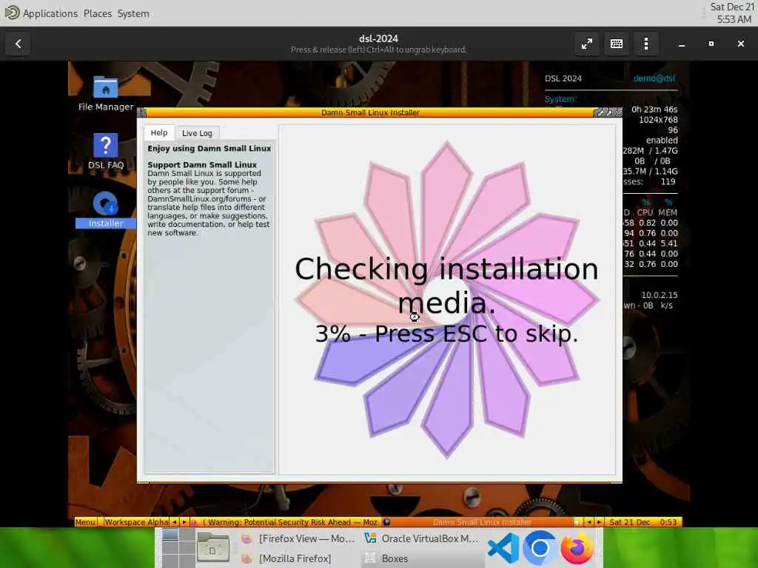Click the installer window menu icon
The image size is (758, 568).
(x=141, y=112)
